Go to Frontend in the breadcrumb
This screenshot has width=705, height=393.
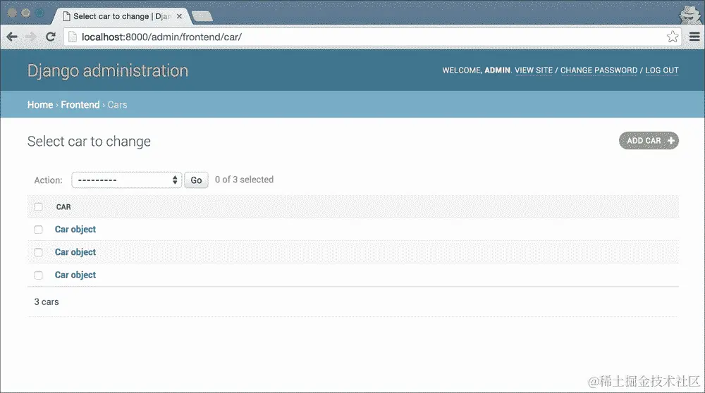[x=80, y=105]
